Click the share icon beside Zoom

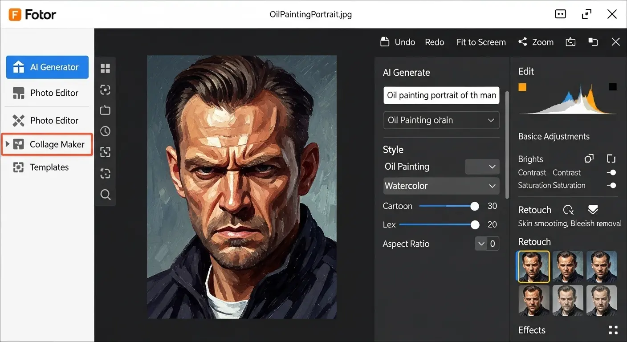pos(522,42)
